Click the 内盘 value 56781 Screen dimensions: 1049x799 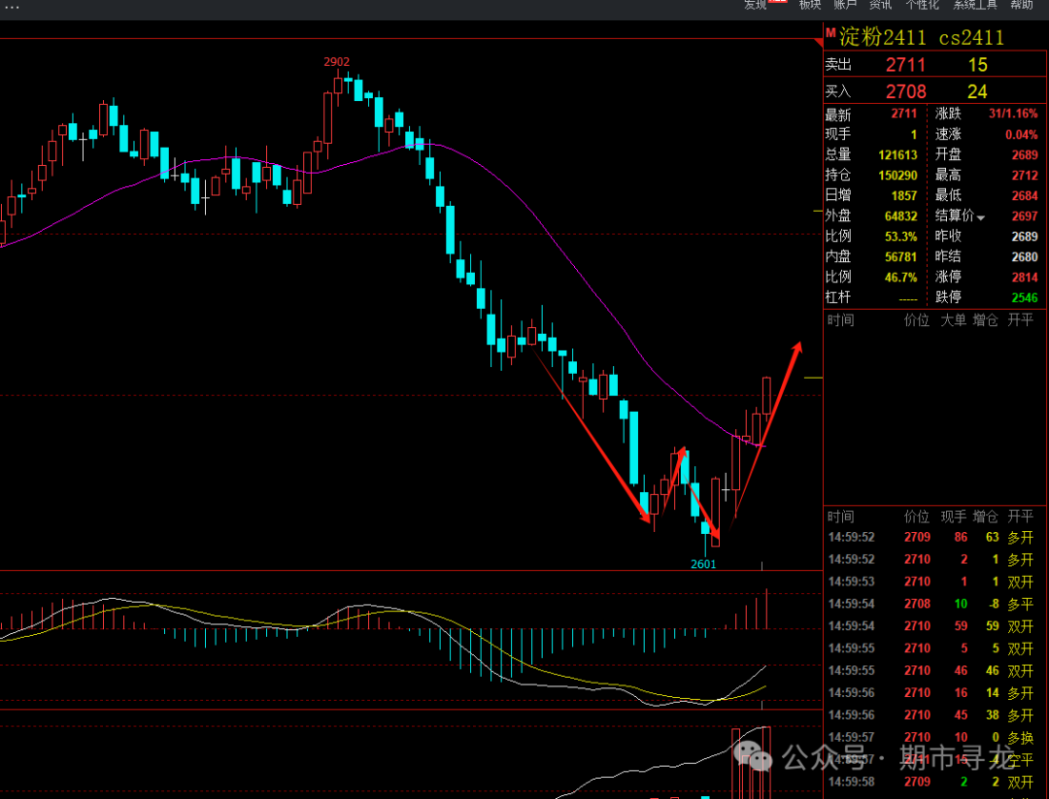(900, 256)
